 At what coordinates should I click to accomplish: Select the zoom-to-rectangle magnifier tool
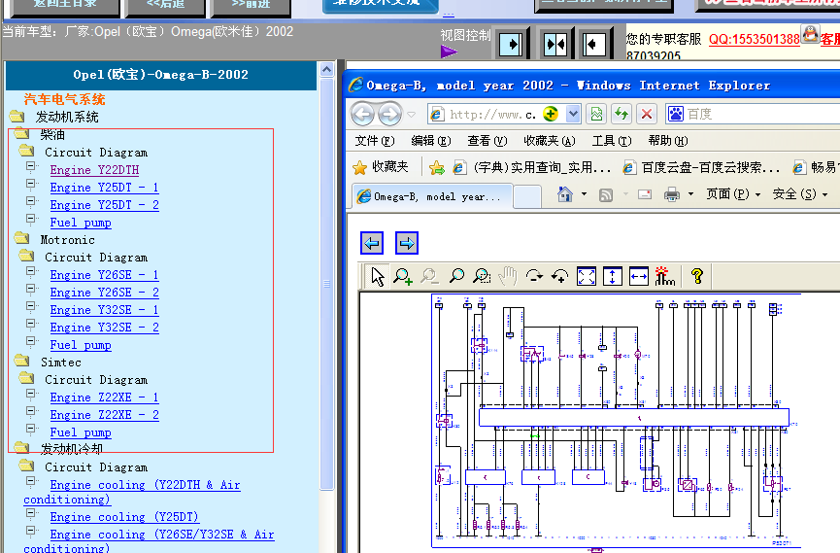click(x=482, y=276)
